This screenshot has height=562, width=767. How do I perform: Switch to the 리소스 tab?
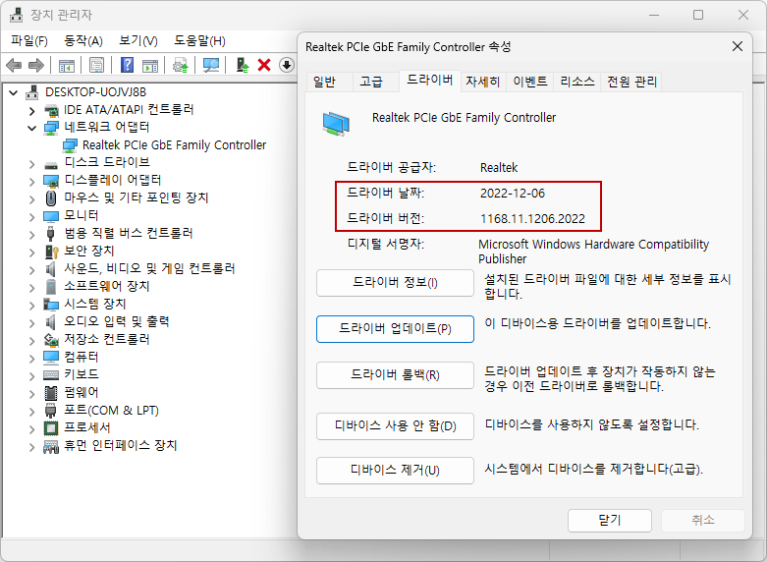(x=577, y=82)
